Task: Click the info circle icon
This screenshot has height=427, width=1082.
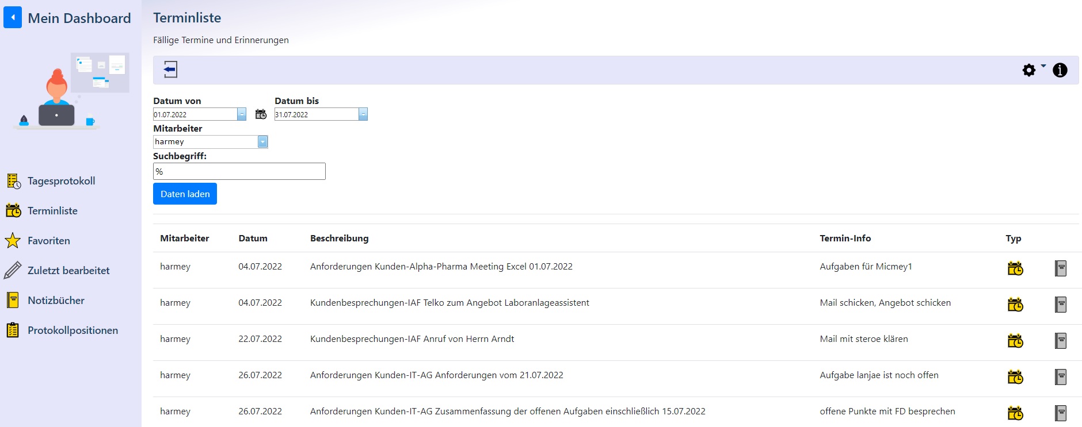Action: 1060,70
